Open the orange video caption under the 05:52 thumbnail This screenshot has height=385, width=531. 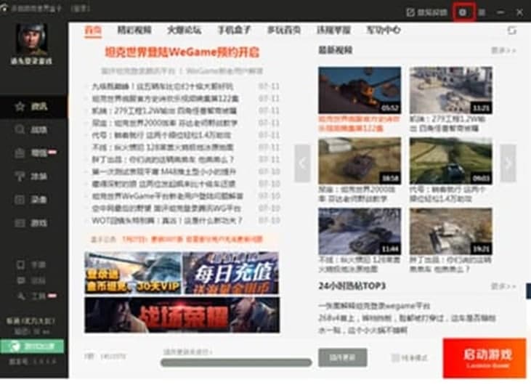point(359,124)
